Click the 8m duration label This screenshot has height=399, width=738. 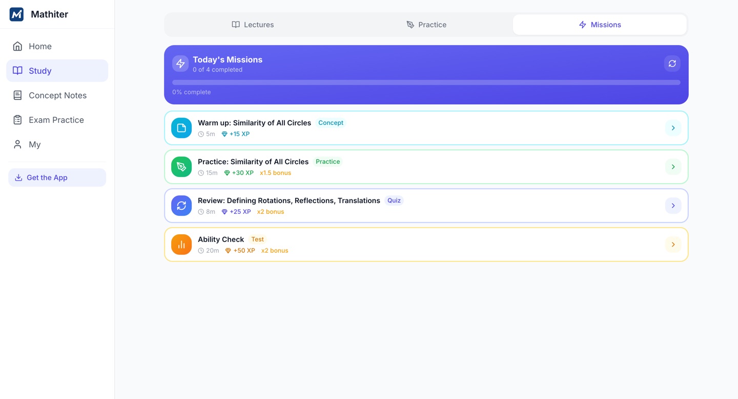coord(207,212)
